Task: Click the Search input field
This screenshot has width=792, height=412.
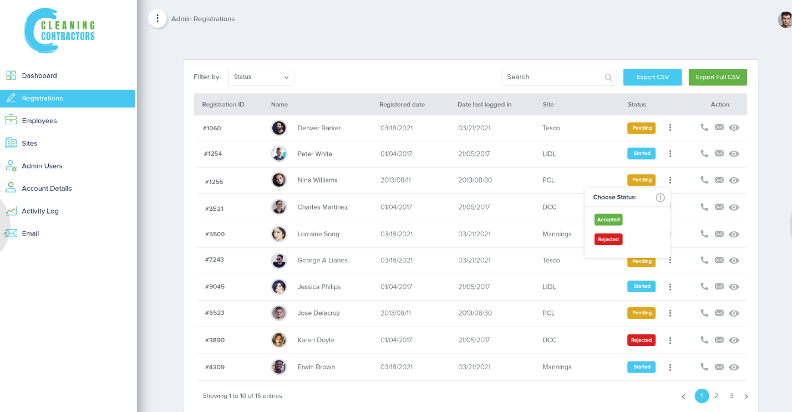Action: [x=559, y=77]
